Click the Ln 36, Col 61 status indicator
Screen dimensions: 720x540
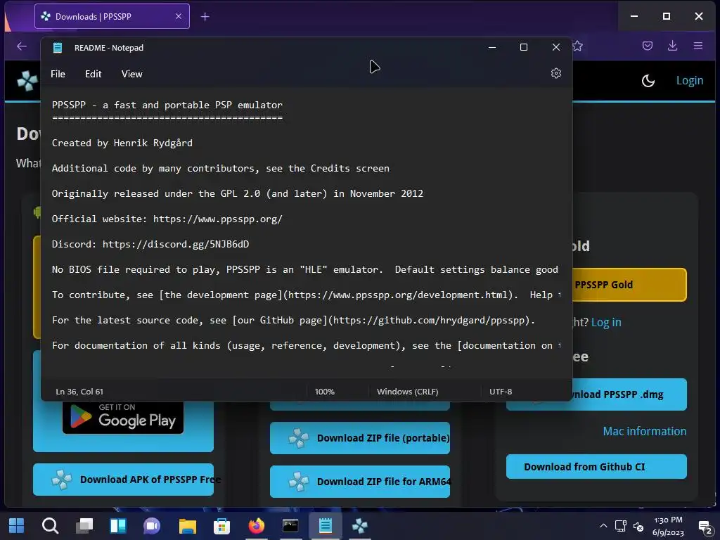[x=79, y=392]
